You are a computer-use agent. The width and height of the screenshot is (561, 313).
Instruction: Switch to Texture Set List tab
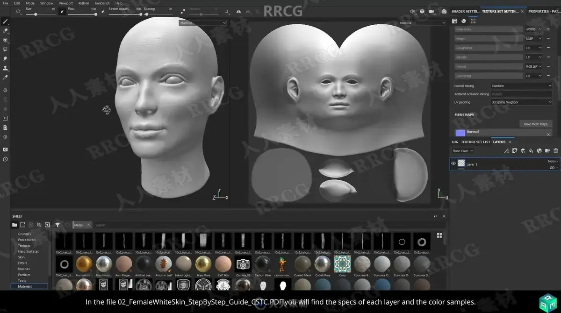(475, 142)
